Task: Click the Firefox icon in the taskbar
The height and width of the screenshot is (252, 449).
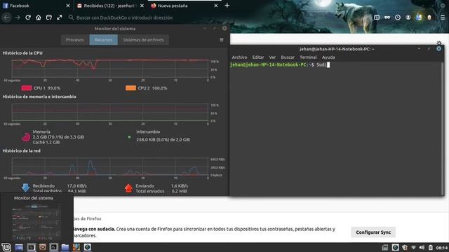Action: click(x=76, y=247)
